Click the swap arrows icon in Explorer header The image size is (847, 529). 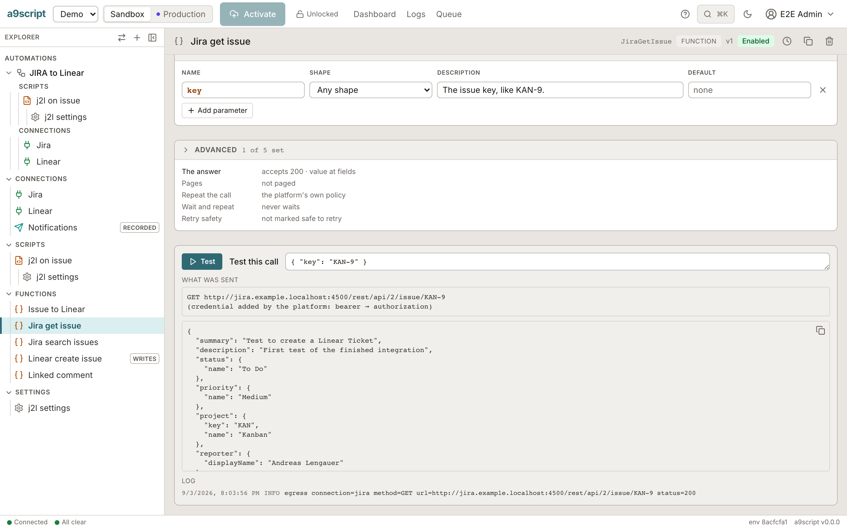pos(121,37)
